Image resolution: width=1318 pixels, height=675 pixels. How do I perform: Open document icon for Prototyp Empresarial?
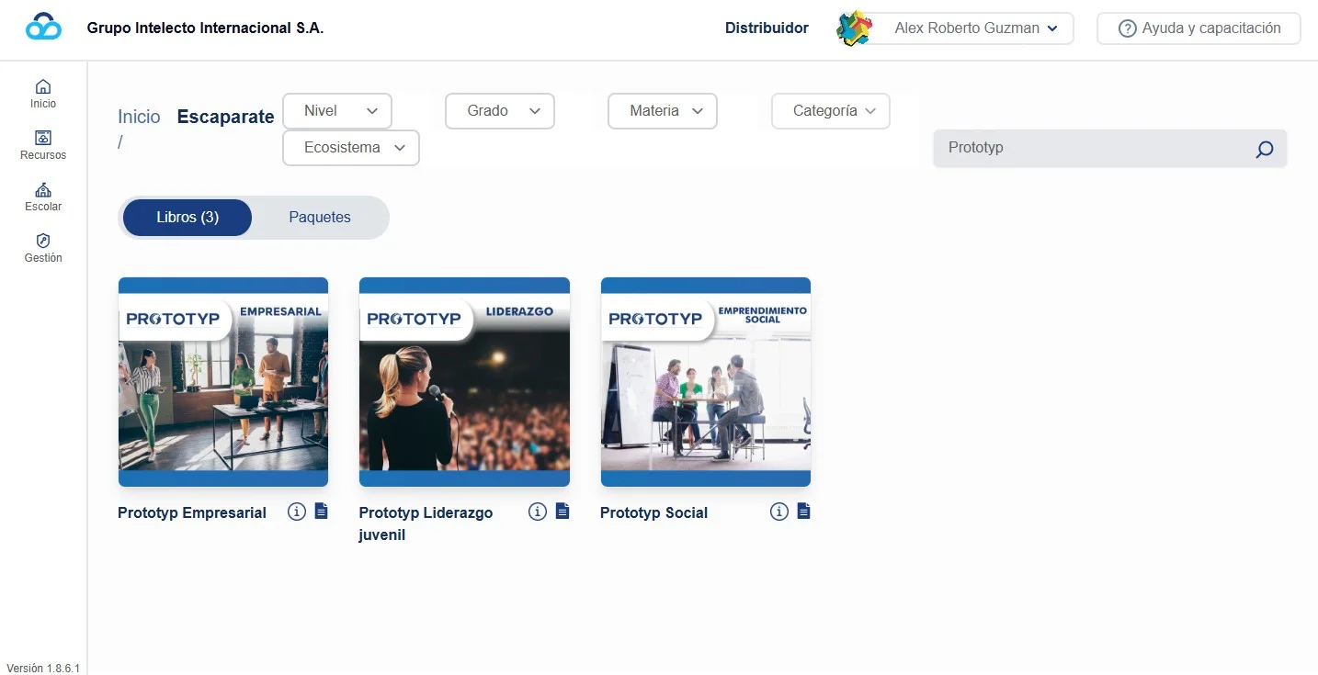(321, 512)
